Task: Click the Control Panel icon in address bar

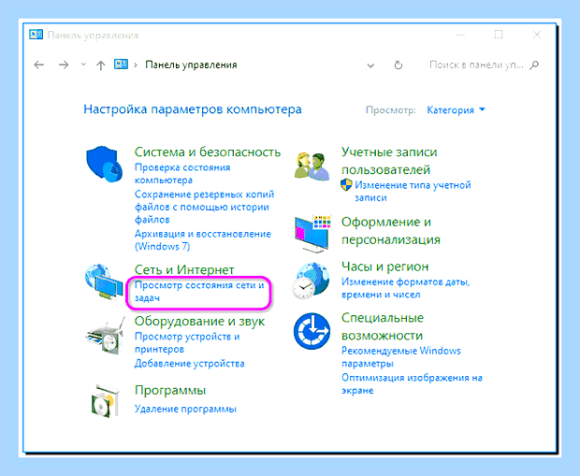Action: pos(121,65)
